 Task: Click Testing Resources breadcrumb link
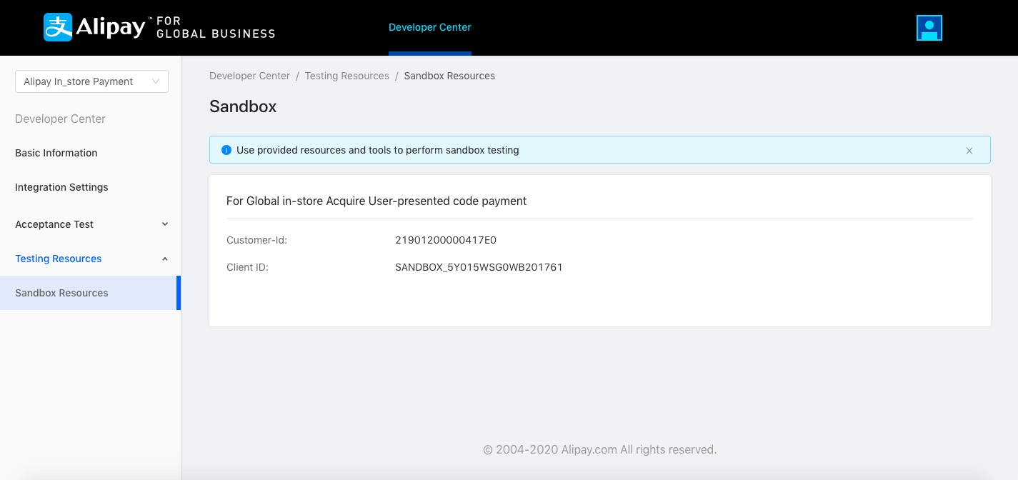click(346, 76)
